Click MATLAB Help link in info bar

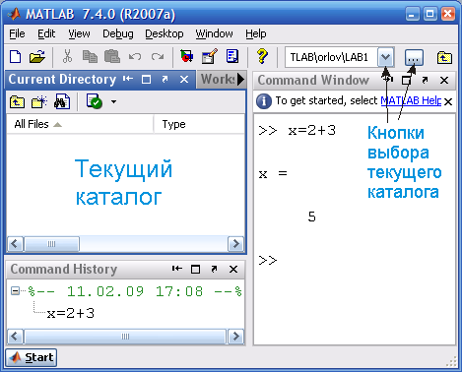(411, 100)
